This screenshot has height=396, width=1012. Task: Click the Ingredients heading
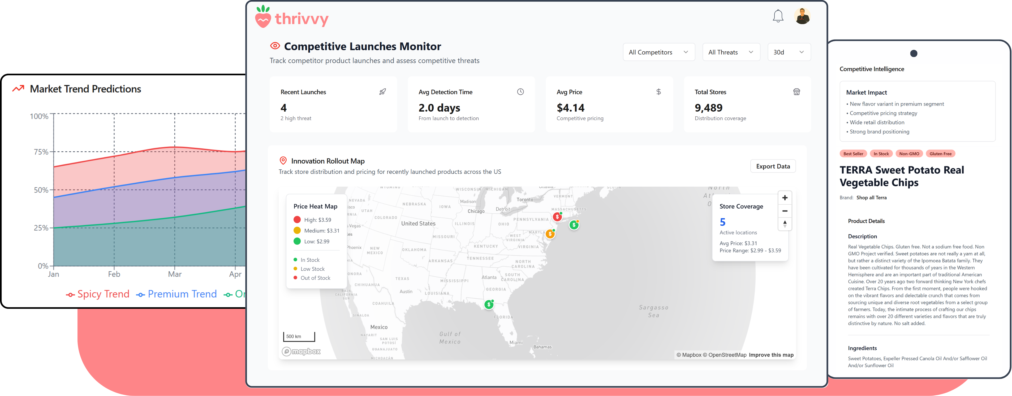point(862,348)
